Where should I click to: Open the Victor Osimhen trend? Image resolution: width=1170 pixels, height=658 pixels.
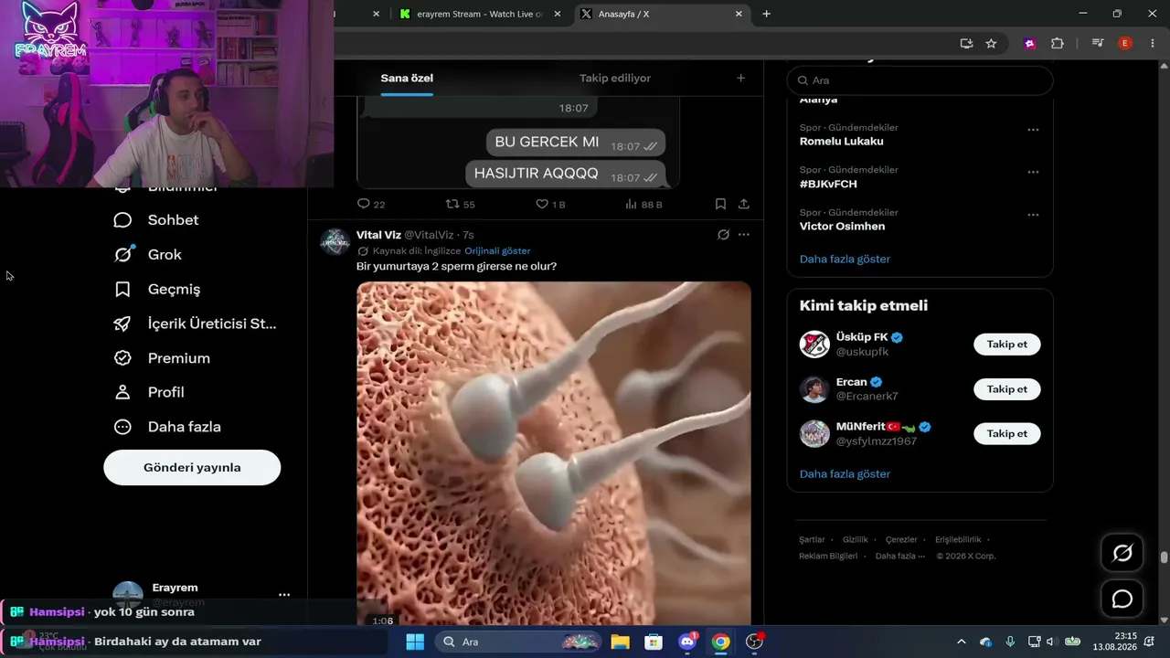point(842,227)
